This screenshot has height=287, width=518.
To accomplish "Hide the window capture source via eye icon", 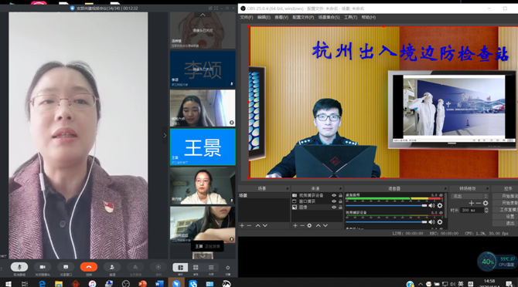I will 334,201.
